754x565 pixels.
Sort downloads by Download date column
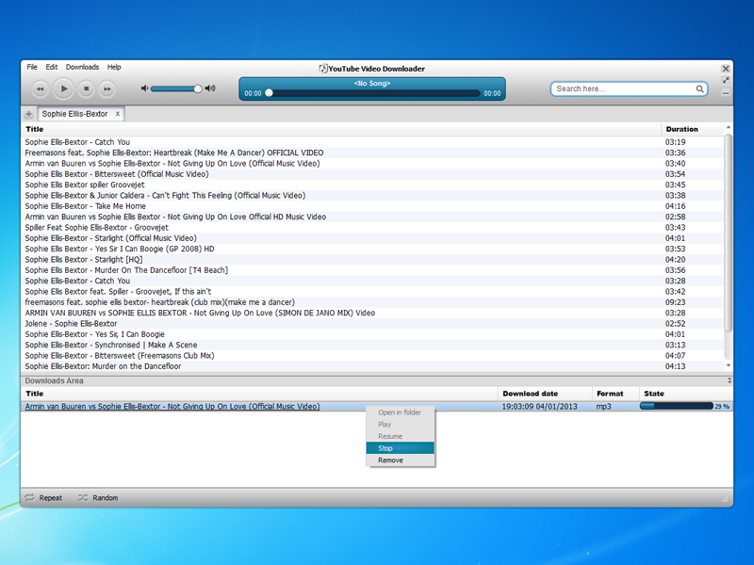pyautogui.click(x=545, y=394)
